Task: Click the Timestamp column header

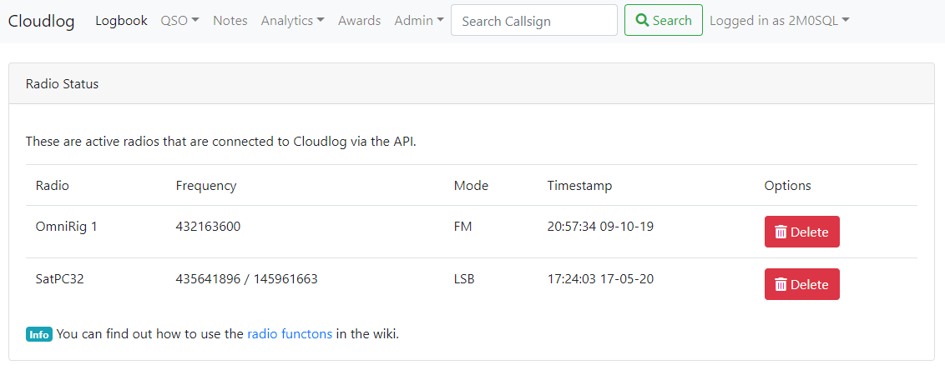Action: pyautogui.click(x=579, y=186)
